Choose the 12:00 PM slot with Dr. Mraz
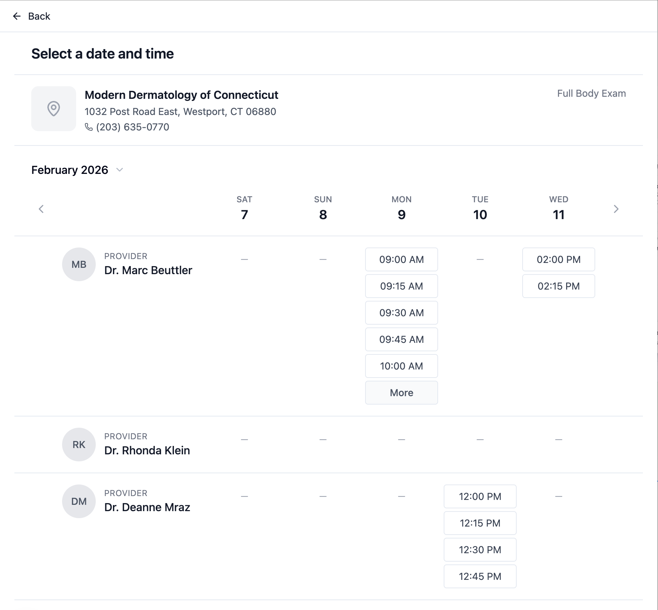The height and width of the screenshot is (610, 658). coord(480,496)
